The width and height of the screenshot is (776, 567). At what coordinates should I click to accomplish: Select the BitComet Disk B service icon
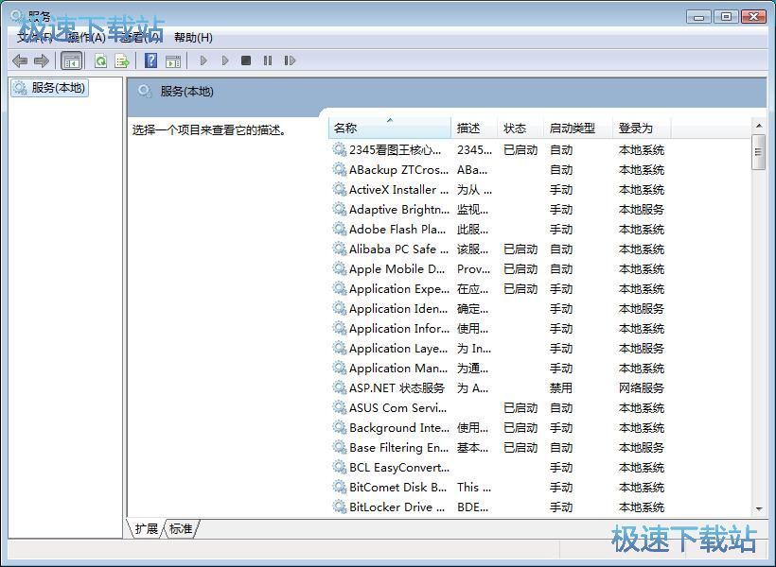click(339, 487)
